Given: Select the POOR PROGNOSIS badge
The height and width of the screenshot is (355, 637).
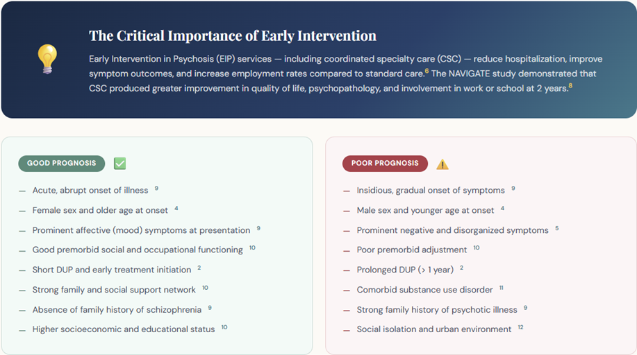Looking at the screenshot, I should pos(385,164).
